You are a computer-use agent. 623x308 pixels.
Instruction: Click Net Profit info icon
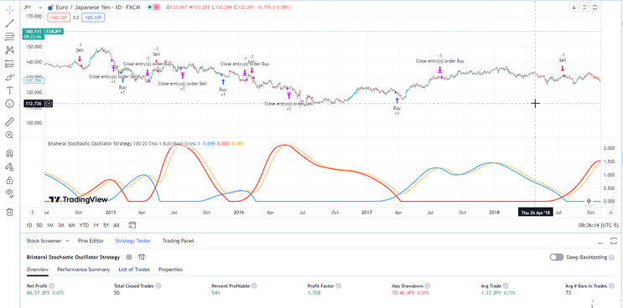pos(52,285)
